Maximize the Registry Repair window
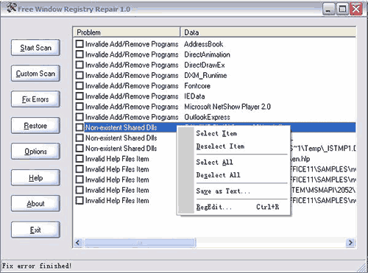Screen dimensions: 368x273 [x=342, y=9]
